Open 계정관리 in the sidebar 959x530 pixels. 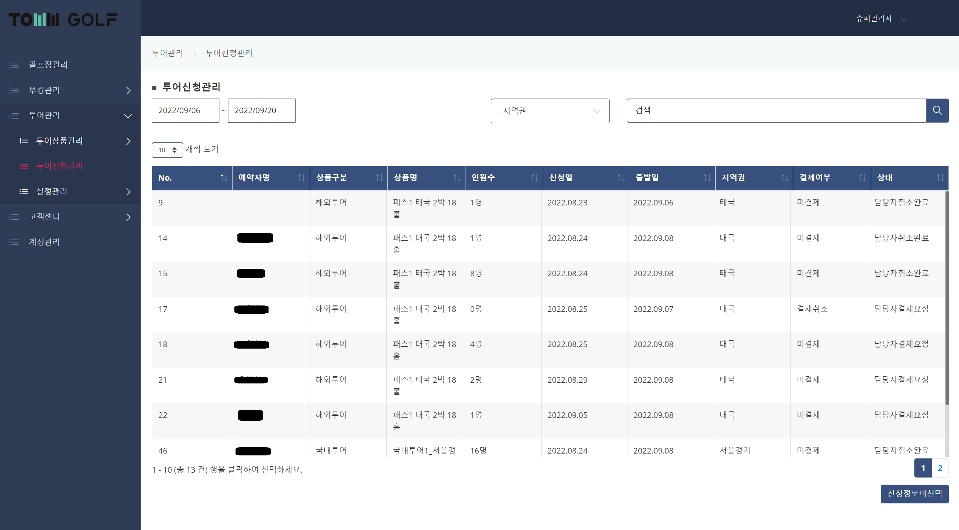click(45, 242)
